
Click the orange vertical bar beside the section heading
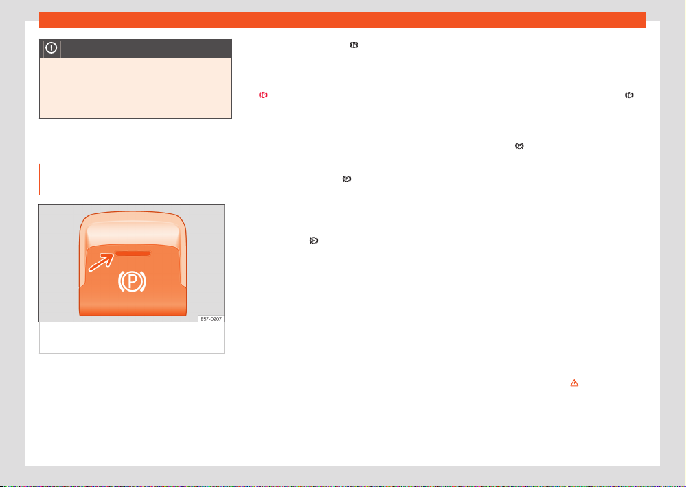point(40,179)
